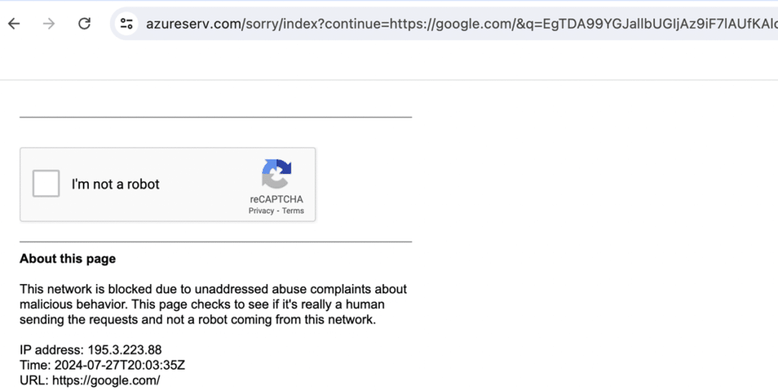Click the horizontal divider above the reCAPTCHA box
The width and height of the screenshot is (778, 391).
(x=216, y=118)
